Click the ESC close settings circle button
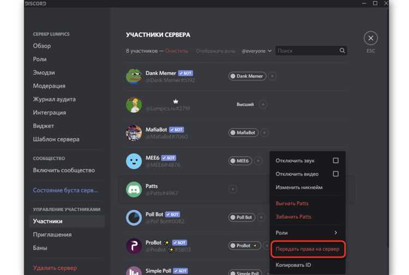 point(371,39)
